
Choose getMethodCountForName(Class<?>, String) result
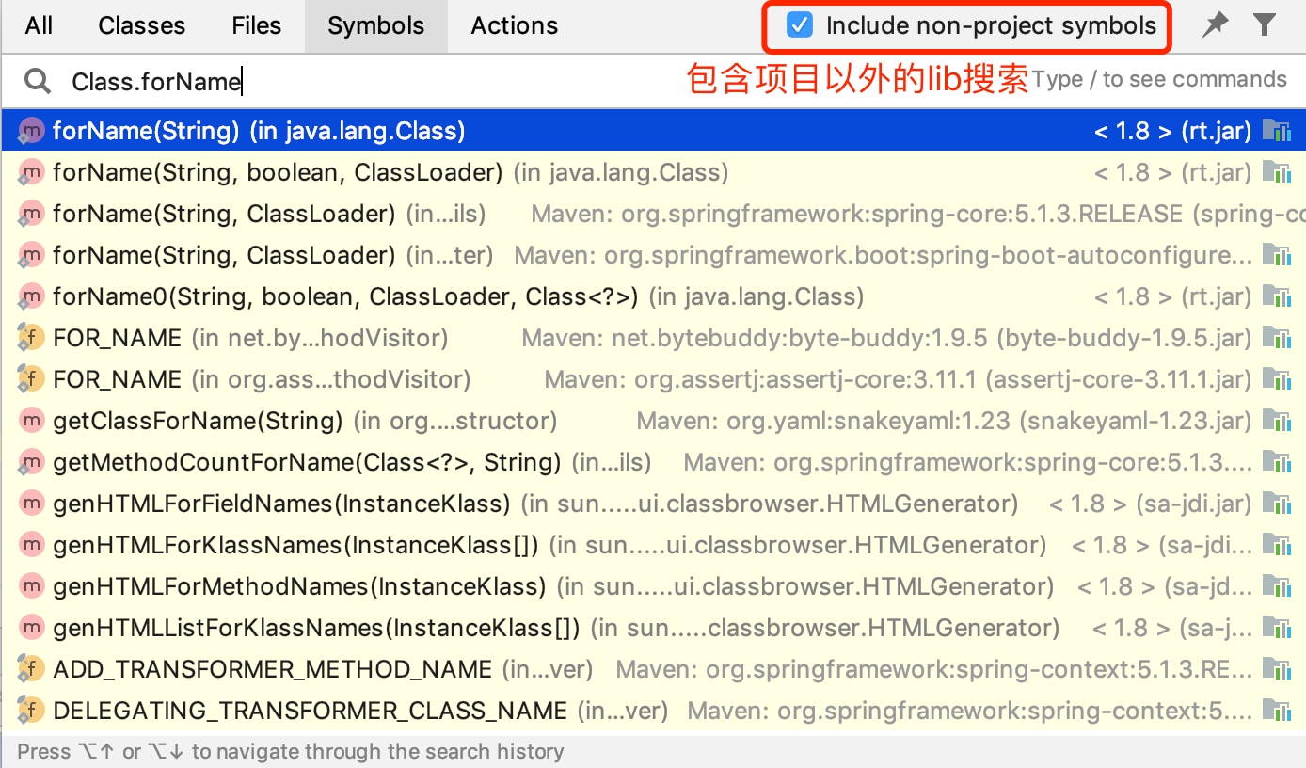coord(307,462)
